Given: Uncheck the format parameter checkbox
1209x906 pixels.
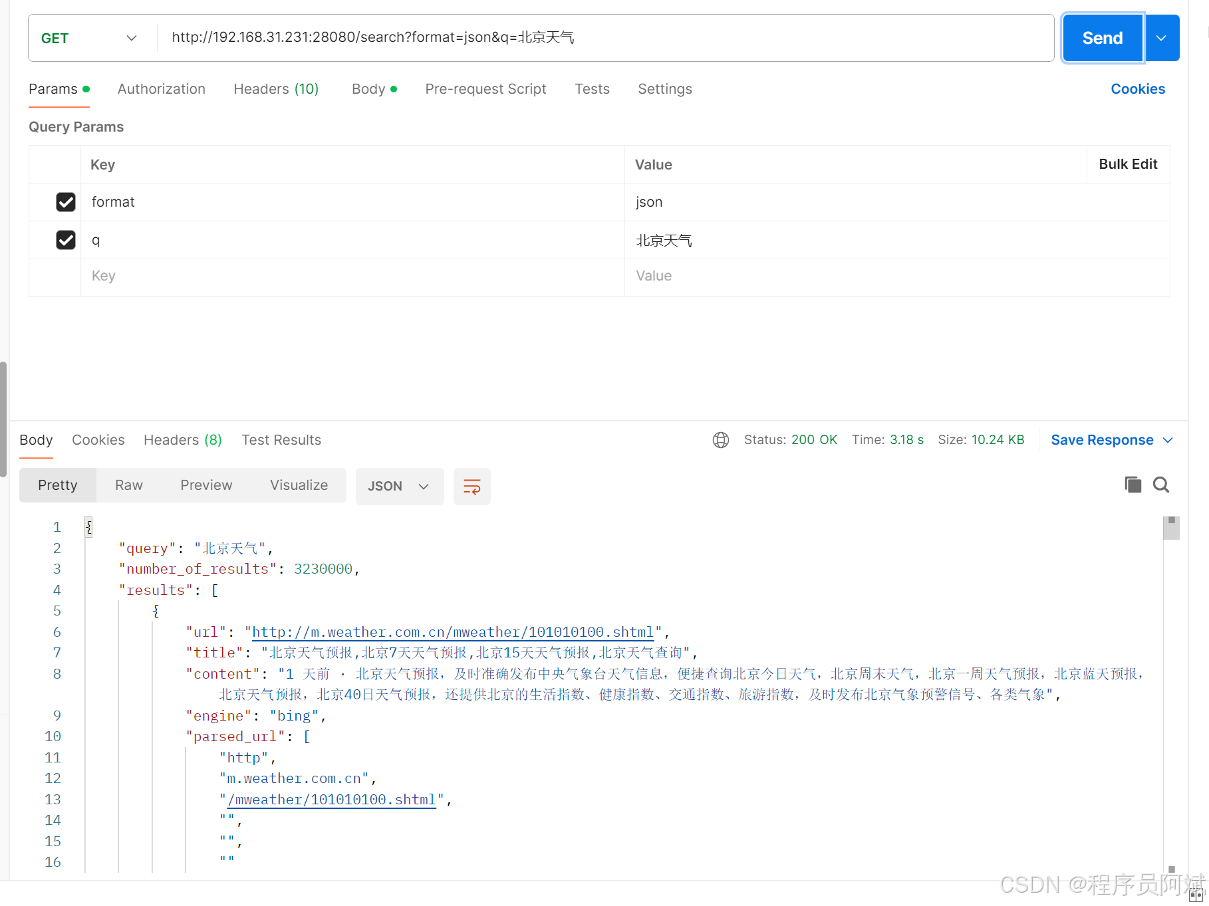Looking at the screenshot, I should click(x=66, y=202).
